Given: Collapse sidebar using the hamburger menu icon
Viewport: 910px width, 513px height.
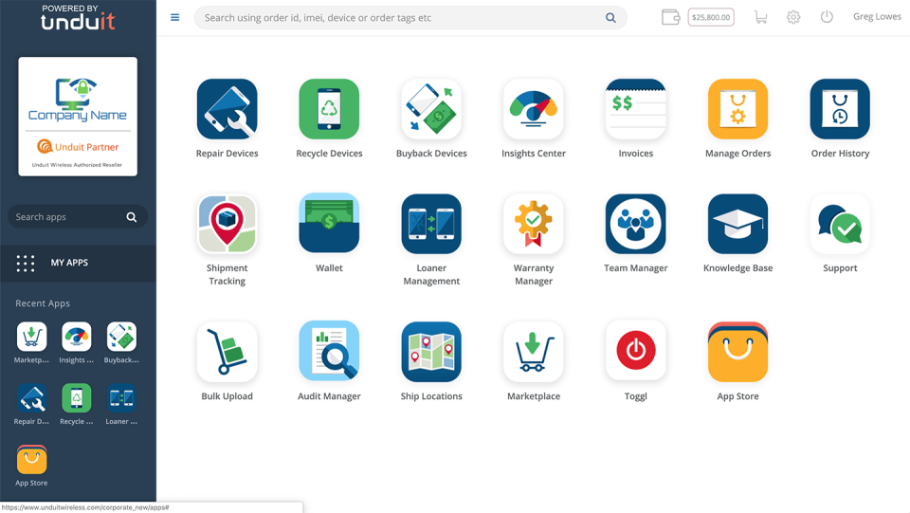Looking at the screenshot, I should coord(174,17).
